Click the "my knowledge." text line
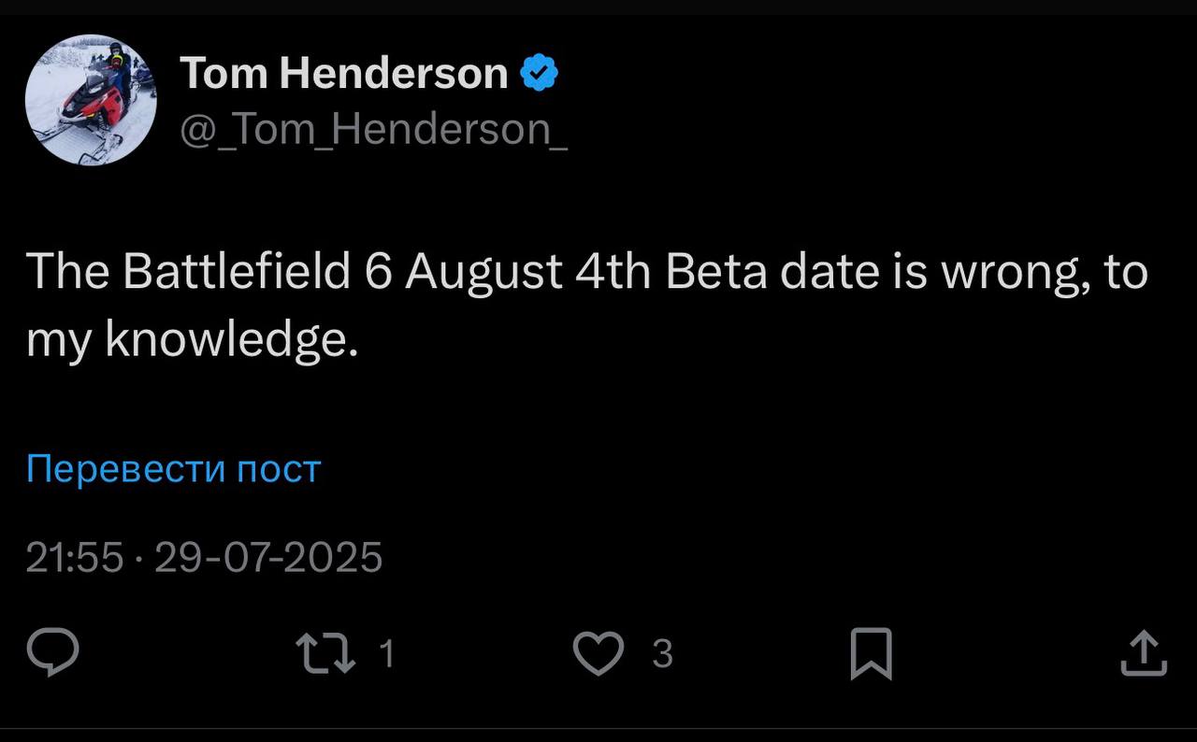Viewport: 1197px width, 742px height. pos(193,342)
